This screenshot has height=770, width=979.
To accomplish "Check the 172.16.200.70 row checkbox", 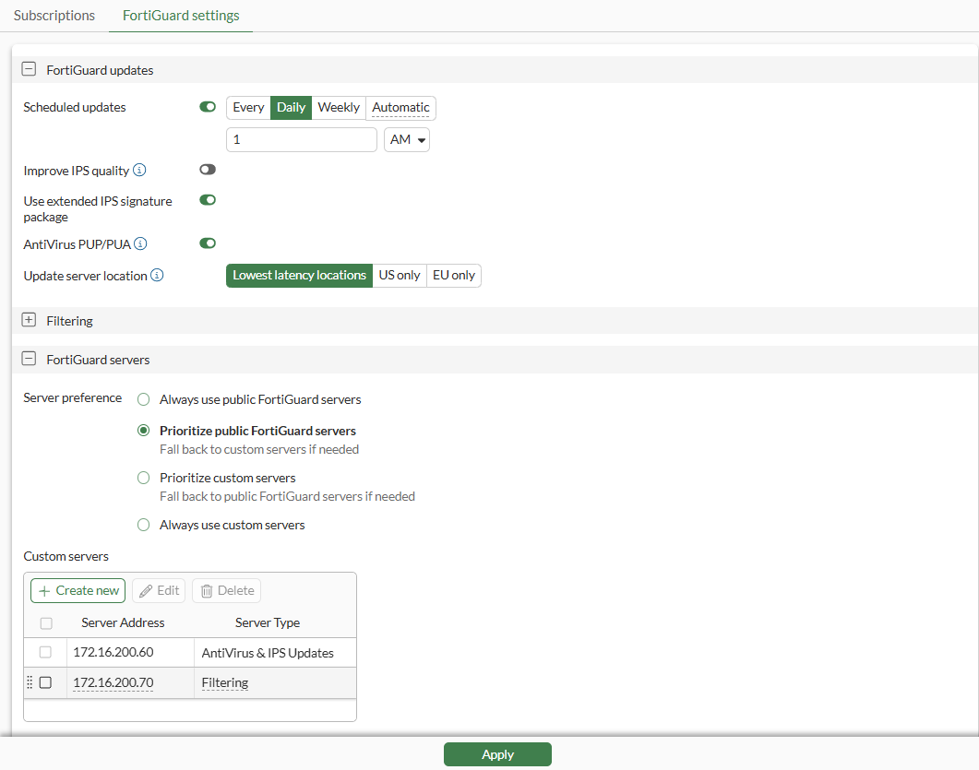I will click(x=45, y=682).
